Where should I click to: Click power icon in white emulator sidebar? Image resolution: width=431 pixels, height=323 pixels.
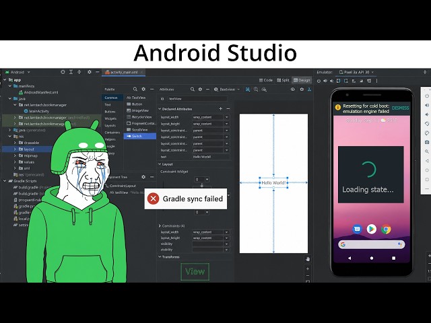[x=427, y=96]
